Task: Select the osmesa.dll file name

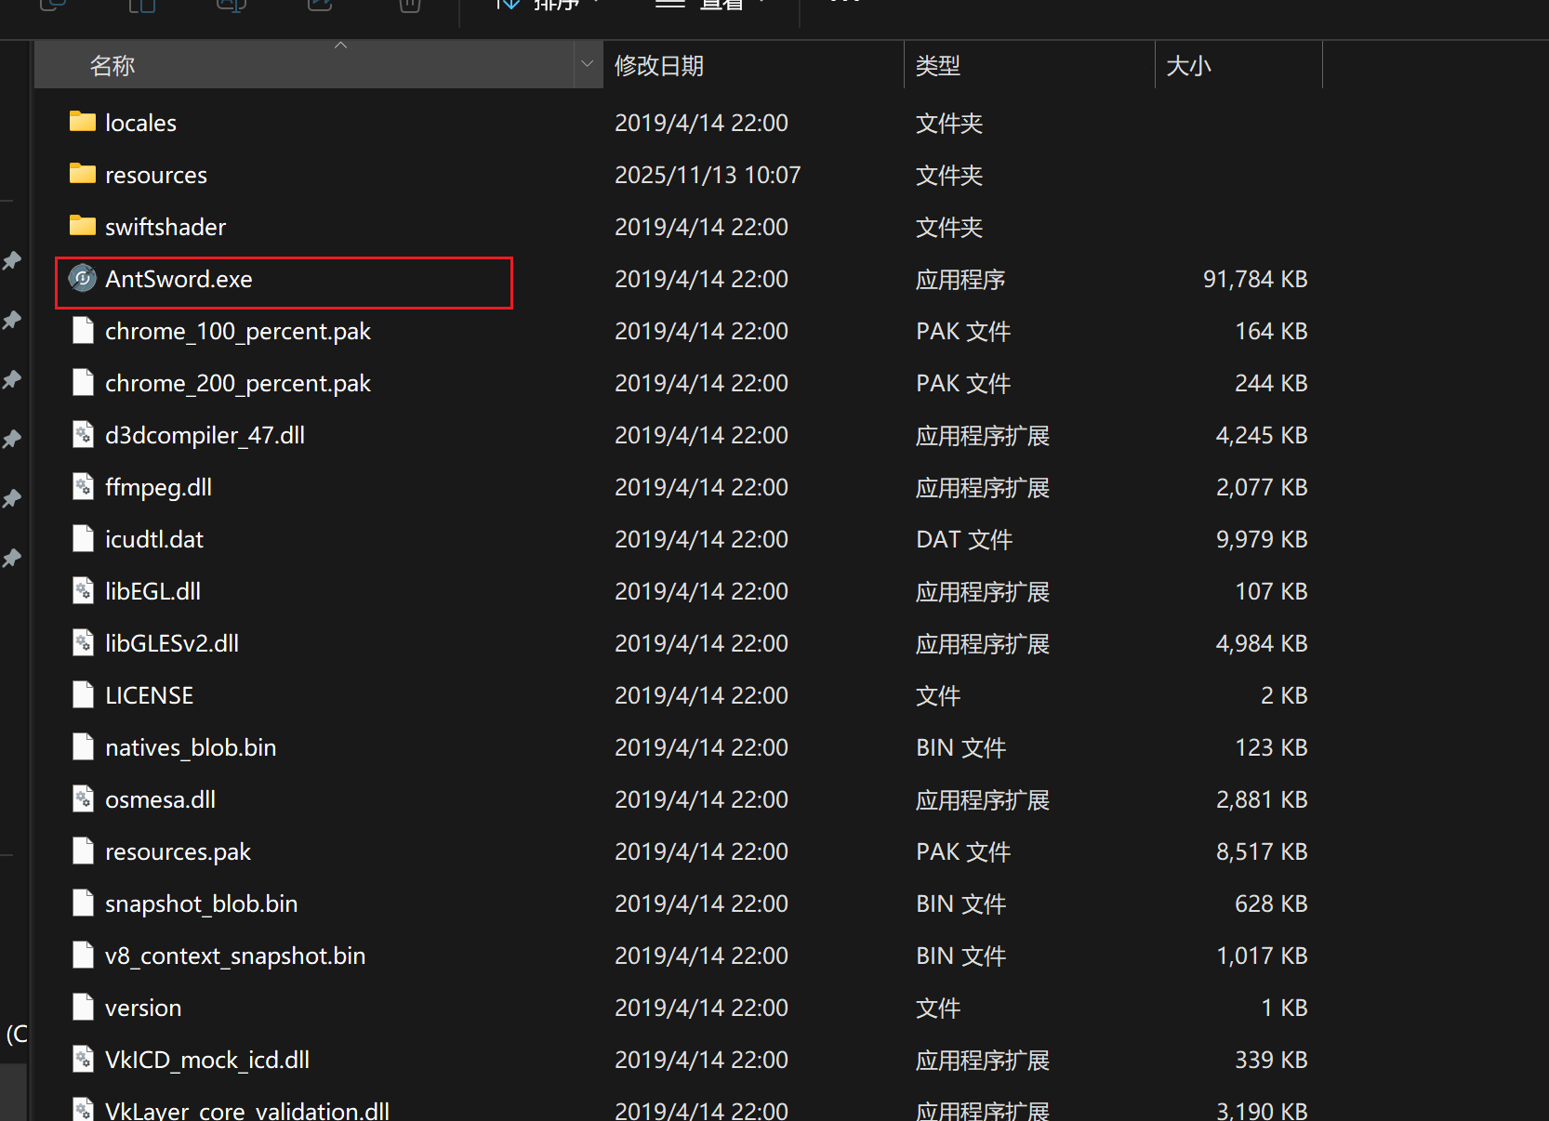Action: [x=160, y=799]
